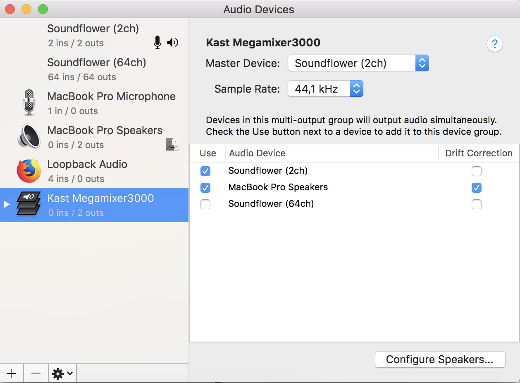Click the Loopback Audio Firefox icon
The width and height of the screenshot is (520, 383).
click(29, 170)
